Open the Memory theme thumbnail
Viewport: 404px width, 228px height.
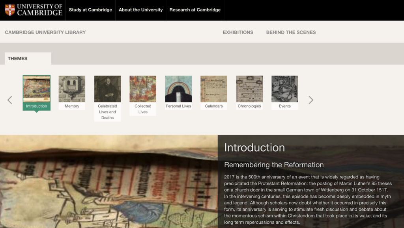point(72,89)
